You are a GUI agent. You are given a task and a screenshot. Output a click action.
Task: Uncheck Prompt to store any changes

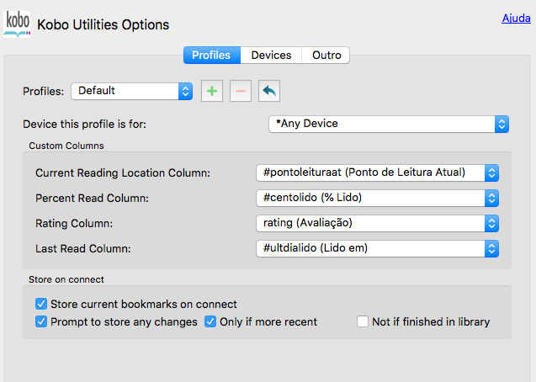click(41, 321)
